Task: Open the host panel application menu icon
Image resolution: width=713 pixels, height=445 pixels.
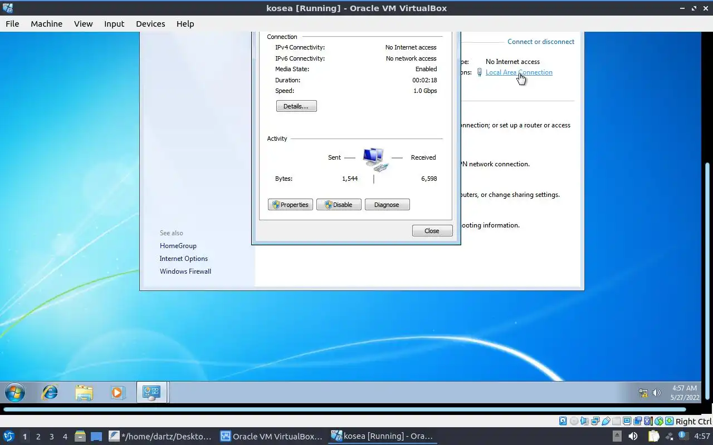Action: pyautogui.click(x=9, y=436)
